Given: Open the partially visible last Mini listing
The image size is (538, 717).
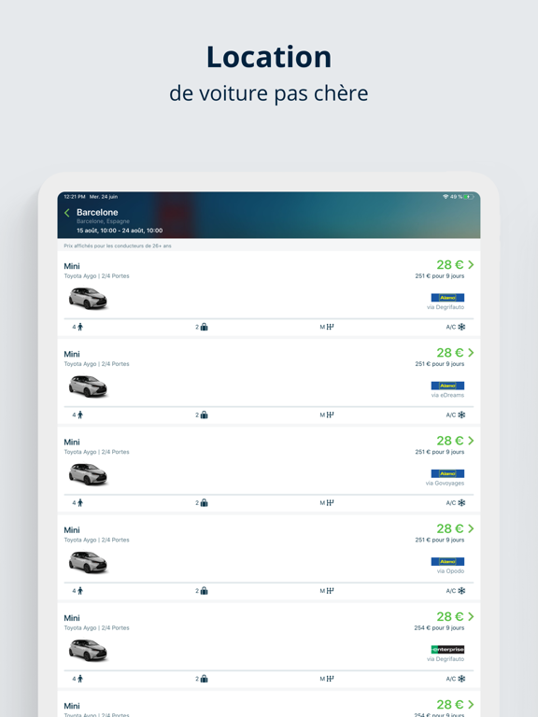Looking at the screenshot, I should [x=269, y=705].
